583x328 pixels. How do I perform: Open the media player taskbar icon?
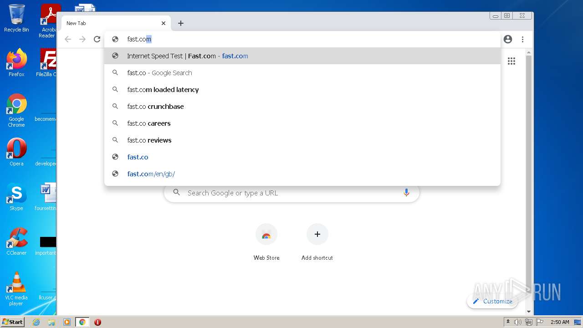pyautogui.click(x=67, y=322)
